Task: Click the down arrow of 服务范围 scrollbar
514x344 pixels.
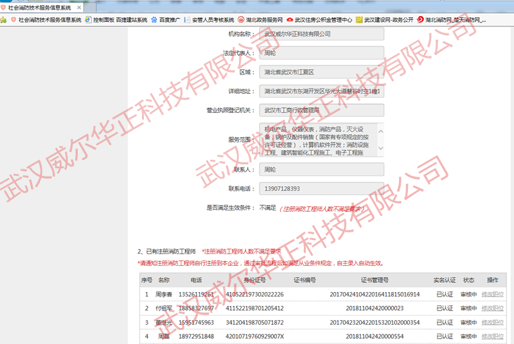Action: click(x=380, y=148)
